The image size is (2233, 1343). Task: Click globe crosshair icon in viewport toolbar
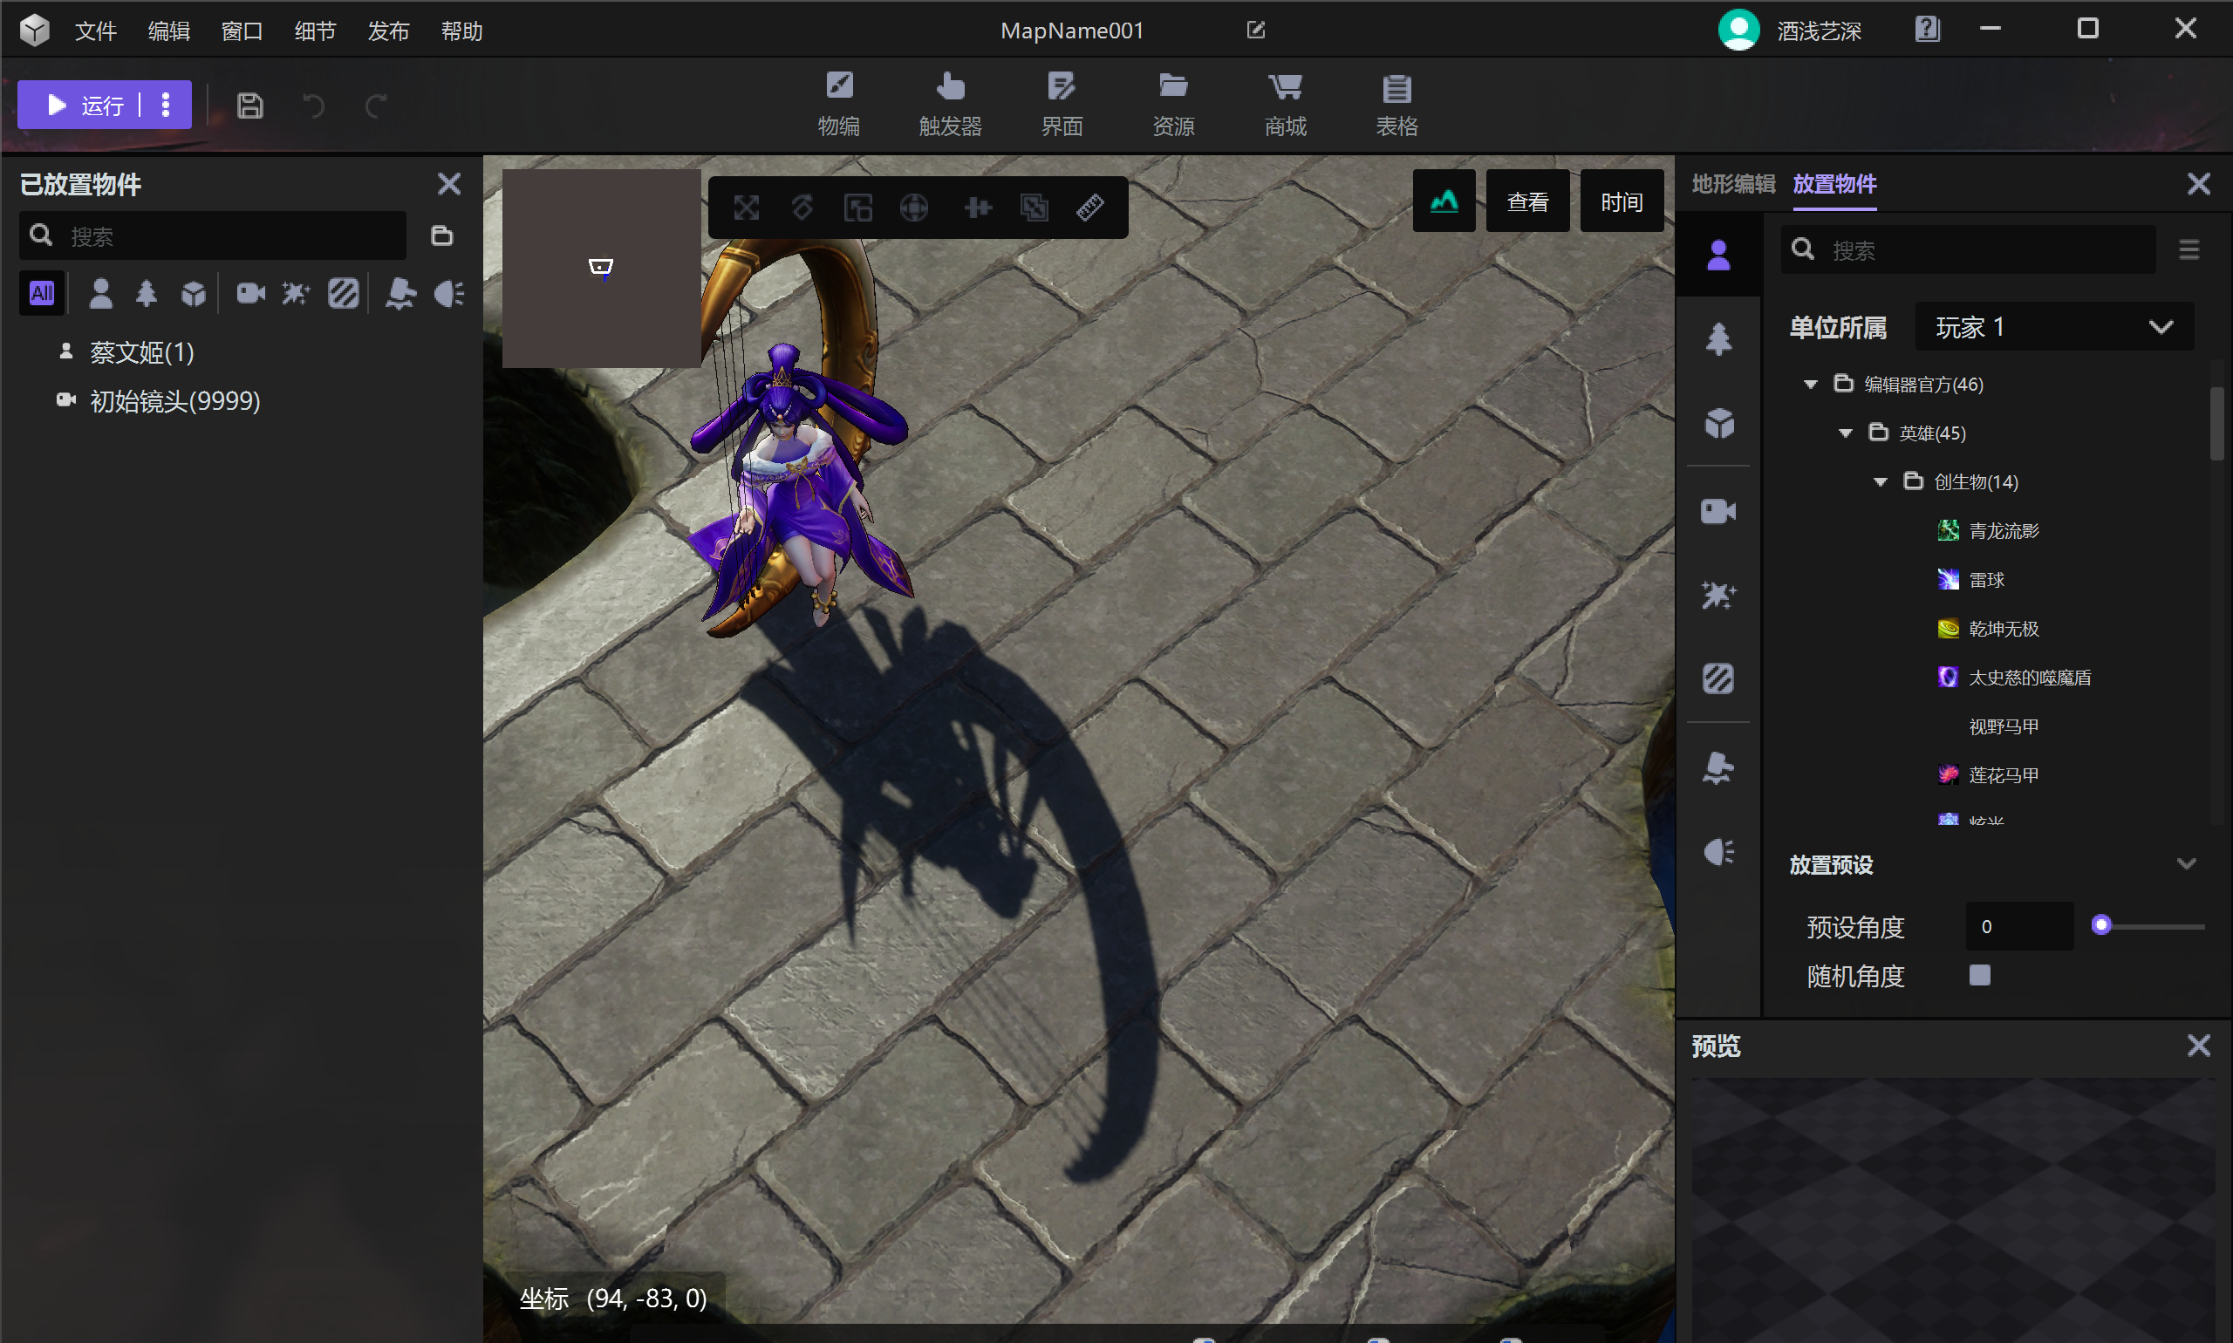[914, 208]
